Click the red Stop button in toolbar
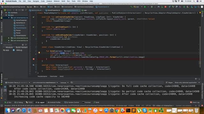Image resolution: width=204 pixels, height=114 pixels. [x=165, y=7]
